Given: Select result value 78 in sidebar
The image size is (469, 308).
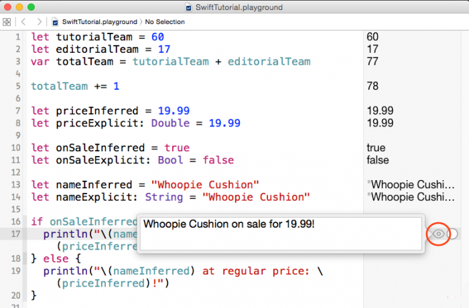Looking at the screenshot, I should [x=373, y=86].
